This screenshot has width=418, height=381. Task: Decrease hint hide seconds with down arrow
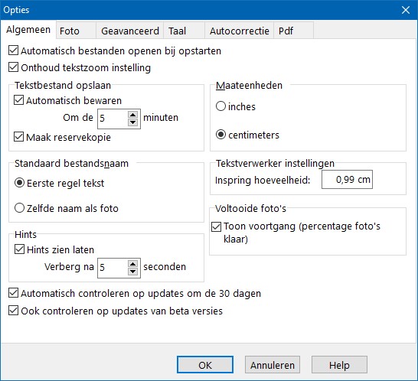pyautogui.click(x=132, y=272)
